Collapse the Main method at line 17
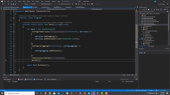The image size is (170, 95). [14, 25]
